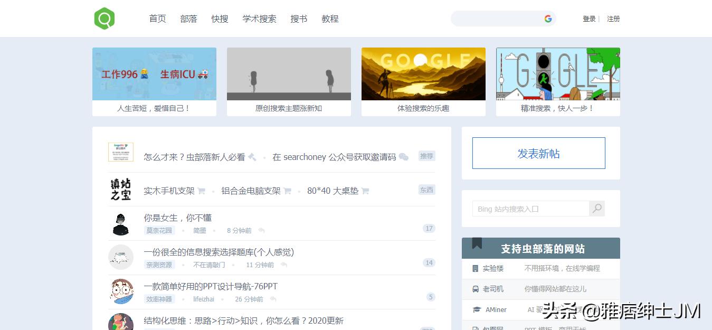This screenshot has height=330, width=712.
Task: Click bus icon beside 老司机
Action: pyautogui.click(x=474, y=289)
